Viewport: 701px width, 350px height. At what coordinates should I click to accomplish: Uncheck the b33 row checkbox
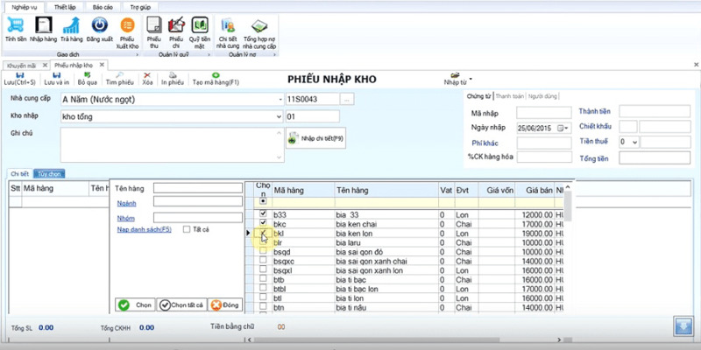264,213
